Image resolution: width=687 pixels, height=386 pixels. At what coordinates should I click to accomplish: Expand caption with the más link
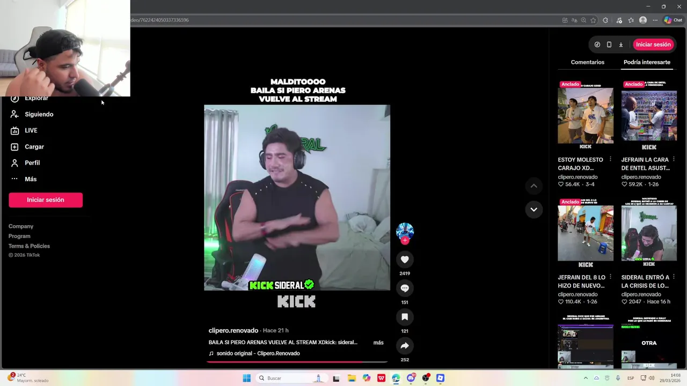tap(378, 343)
